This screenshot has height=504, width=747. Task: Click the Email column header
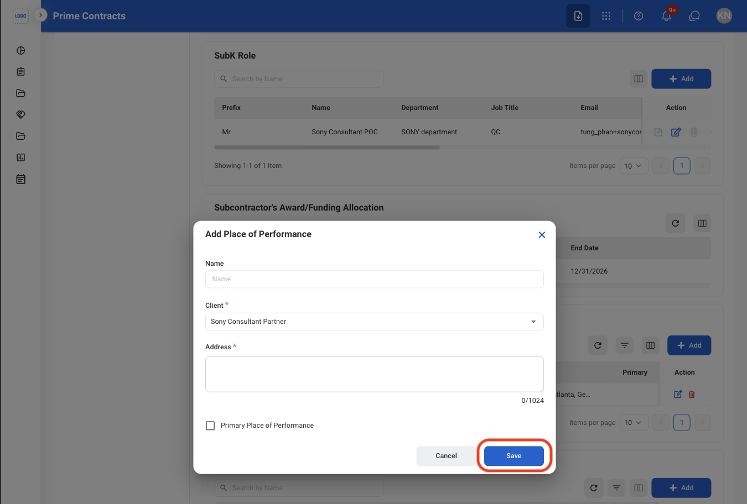589,108
